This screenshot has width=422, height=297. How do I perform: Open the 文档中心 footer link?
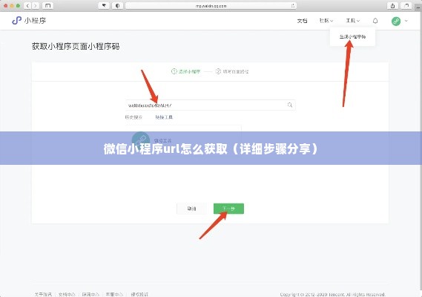click(67, 294)
